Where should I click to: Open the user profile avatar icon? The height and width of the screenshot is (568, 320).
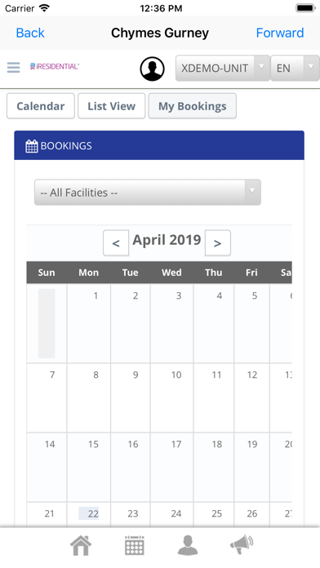pos(152,69)
